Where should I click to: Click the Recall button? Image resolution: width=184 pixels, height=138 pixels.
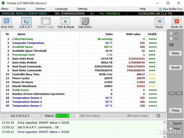click(x=175, y=67)
